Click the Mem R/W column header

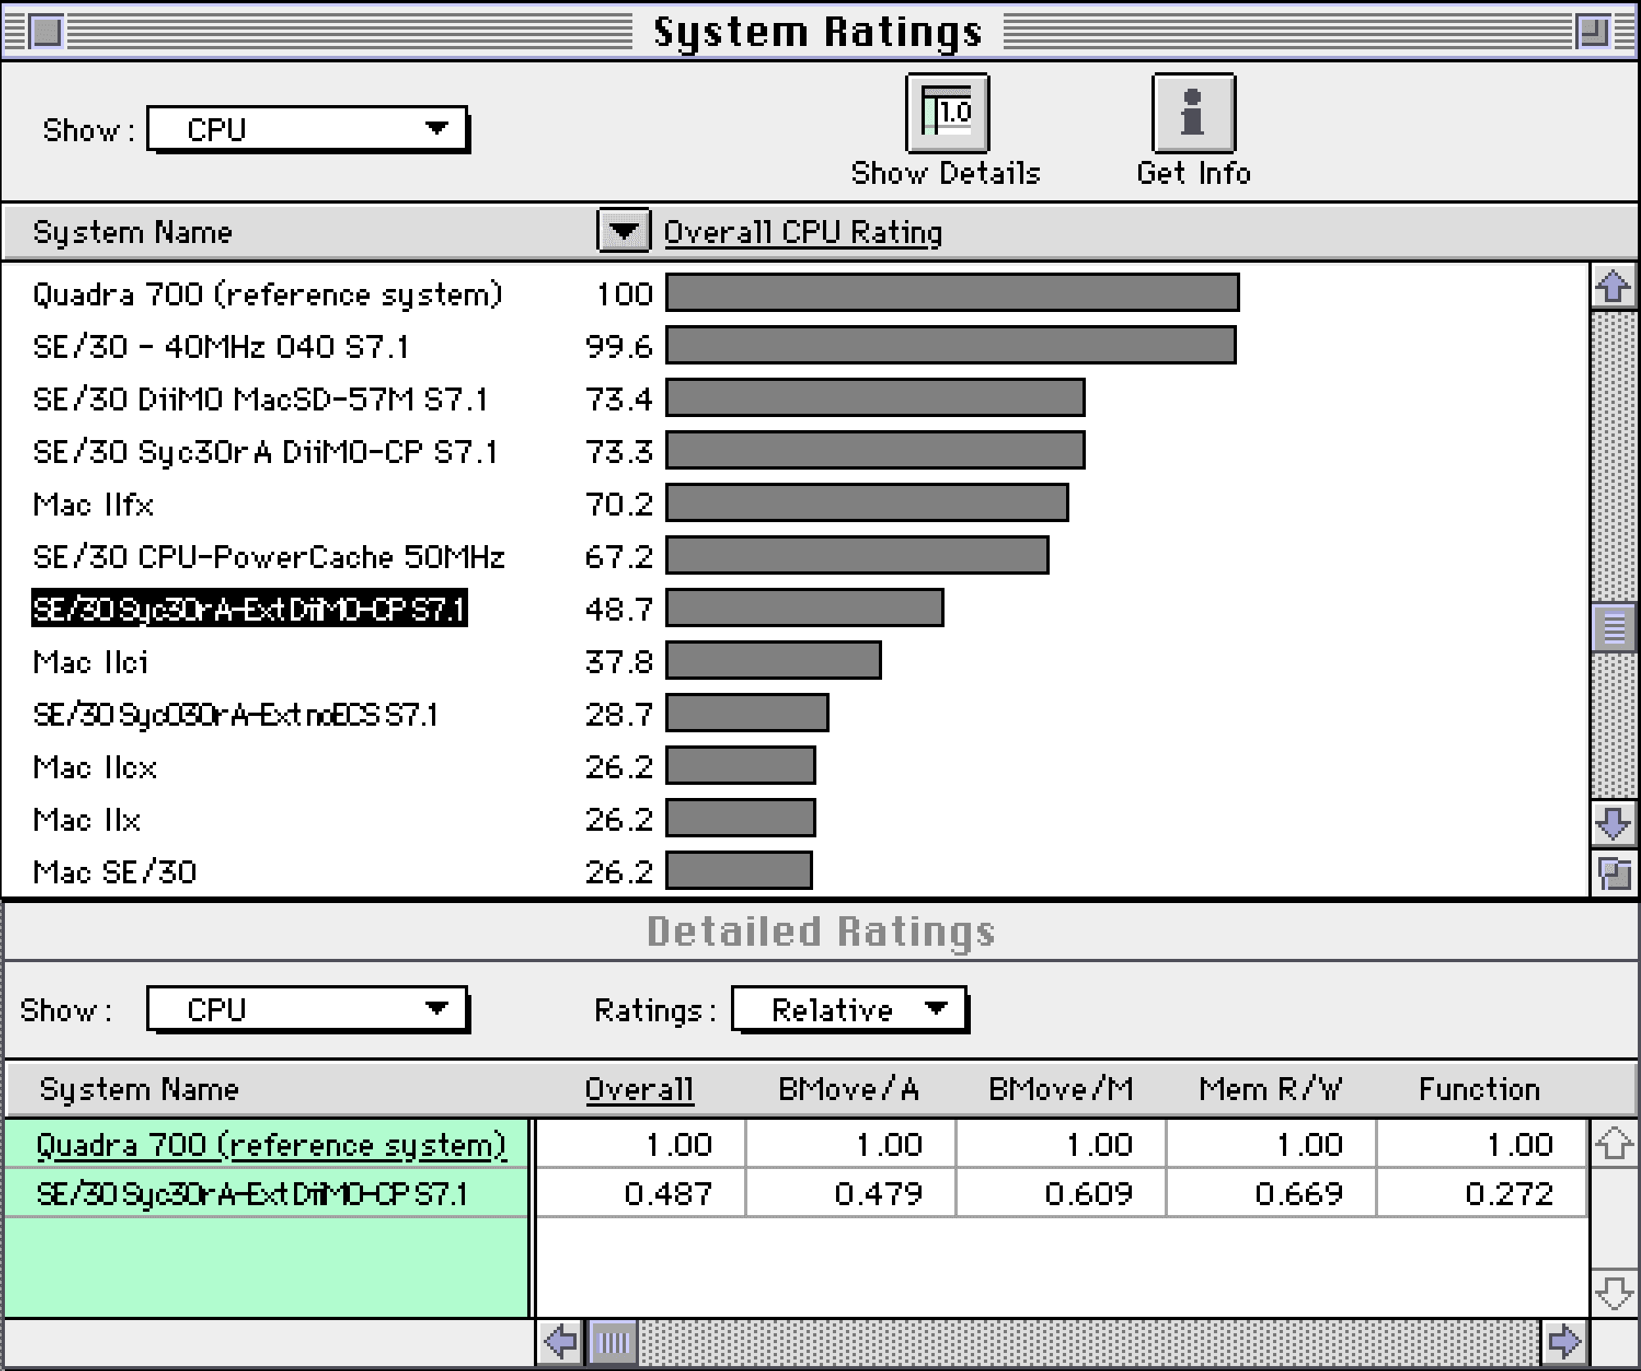point(1271,1089)
